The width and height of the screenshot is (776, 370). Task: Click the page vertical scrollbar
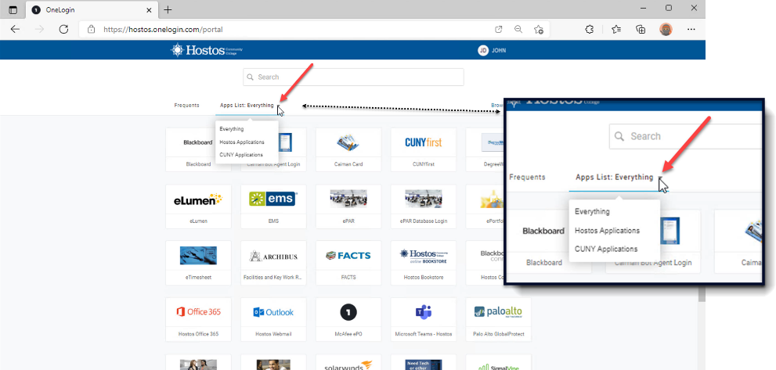702,294
